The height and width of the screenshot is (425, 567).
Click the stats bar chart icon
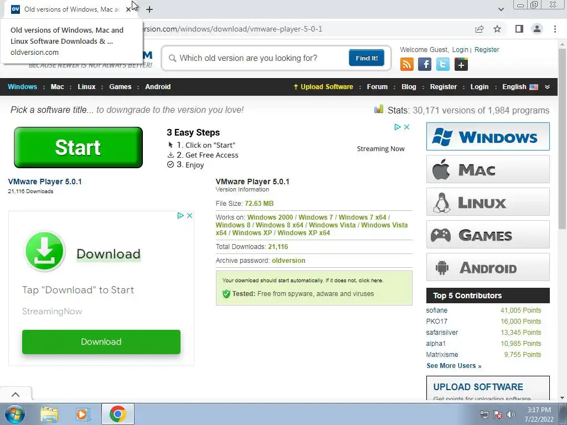tap(379, 109)
